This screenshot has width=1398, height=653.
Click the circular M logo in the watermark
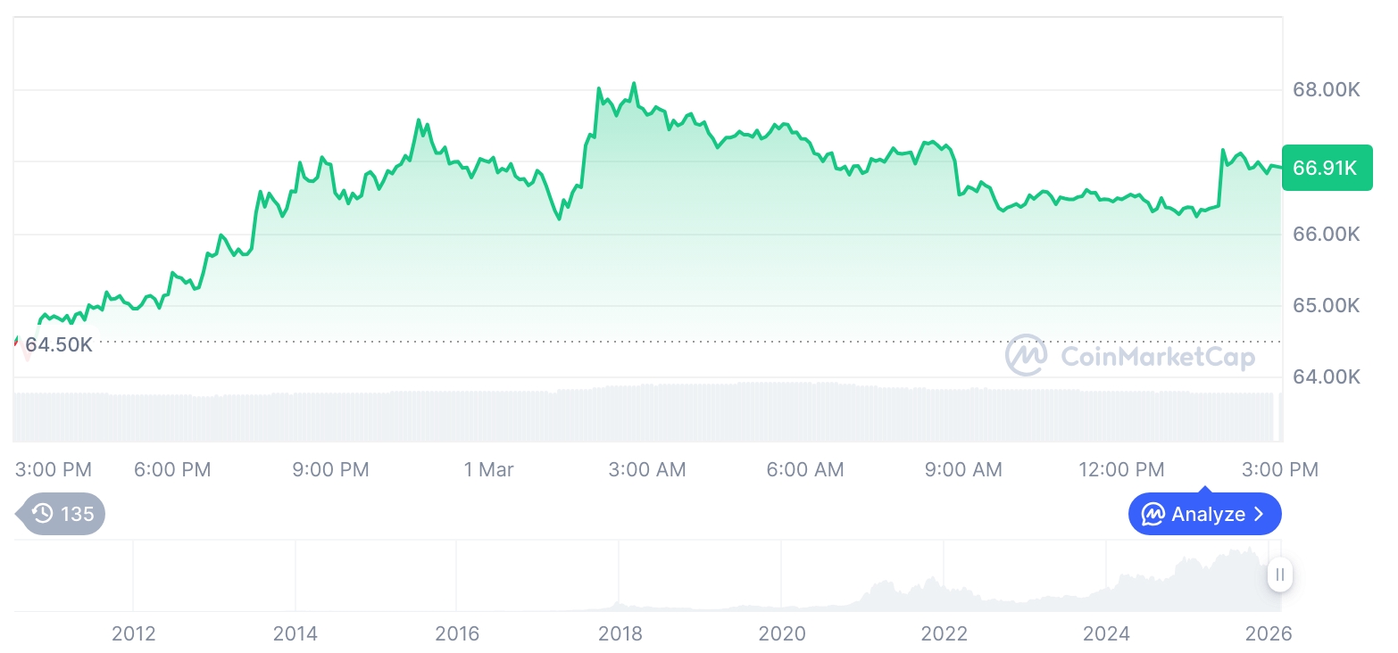point(1026,355)
